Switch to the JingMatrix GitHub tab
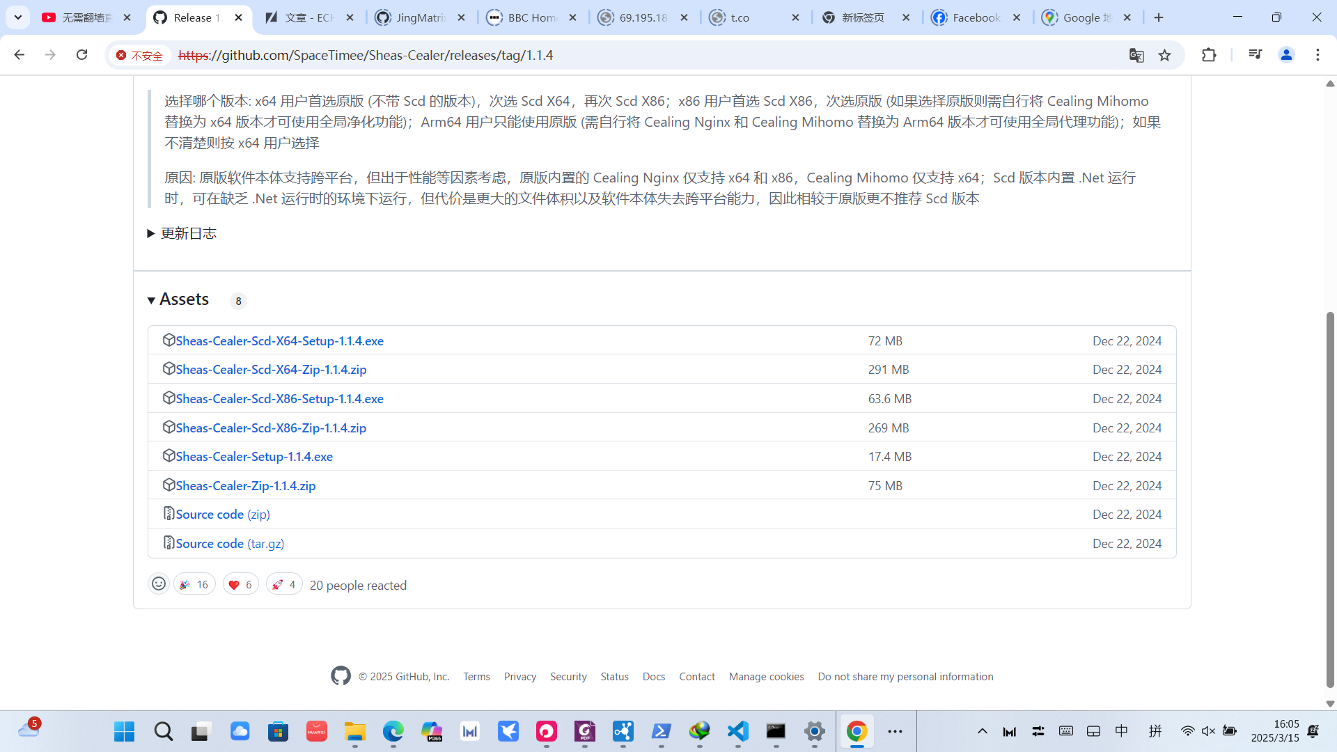Screen dimensions: 1337x752 click(x=420, y=17)
